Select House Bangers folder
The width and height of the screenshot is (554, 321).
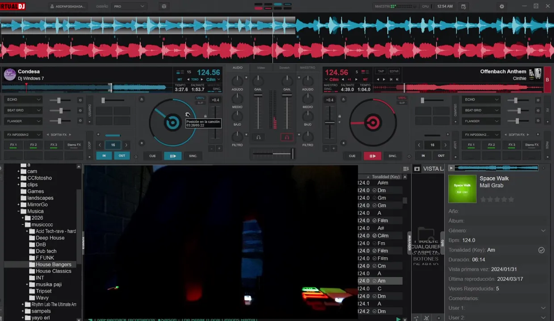53,264
